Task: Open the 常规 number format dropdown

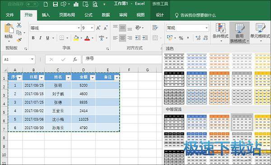Action: coord(206,28)
